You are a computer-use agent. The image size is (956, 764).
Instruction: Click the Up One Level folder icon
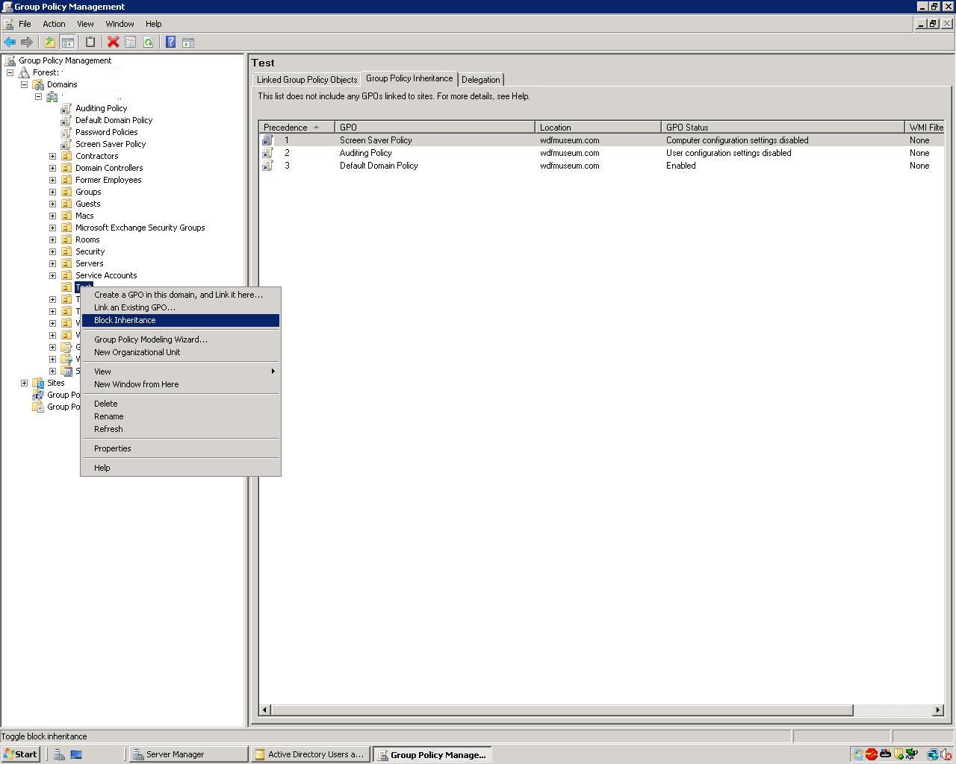[50, 43]
